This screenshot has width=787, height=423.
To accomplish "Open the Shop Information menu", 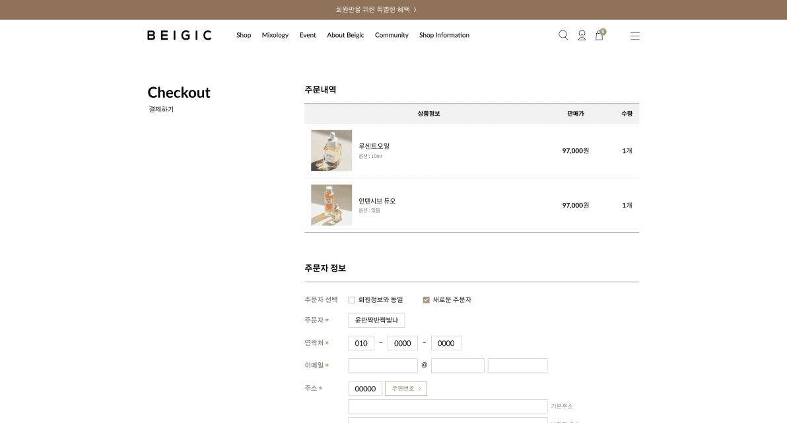I will (x=444, y=35).
